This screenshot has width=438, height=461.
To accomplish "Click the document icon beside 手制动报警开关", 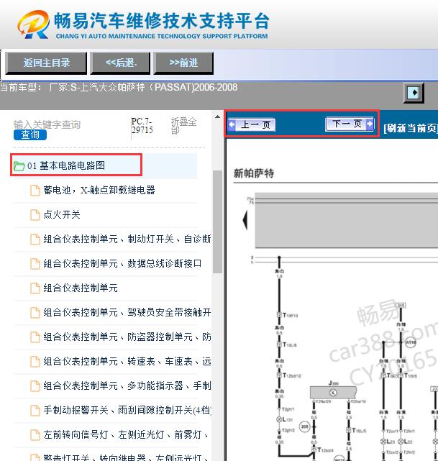I will pos(35,410).
